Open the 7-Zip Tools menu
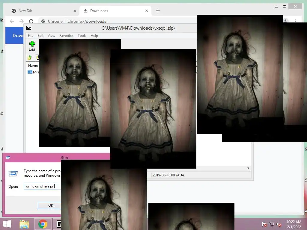The height and width of the screenshot is (230, 307). [x=82, y=36]
